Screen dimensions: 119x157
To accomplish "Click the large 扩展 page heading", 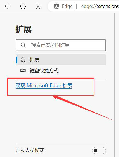I will 24,29.
